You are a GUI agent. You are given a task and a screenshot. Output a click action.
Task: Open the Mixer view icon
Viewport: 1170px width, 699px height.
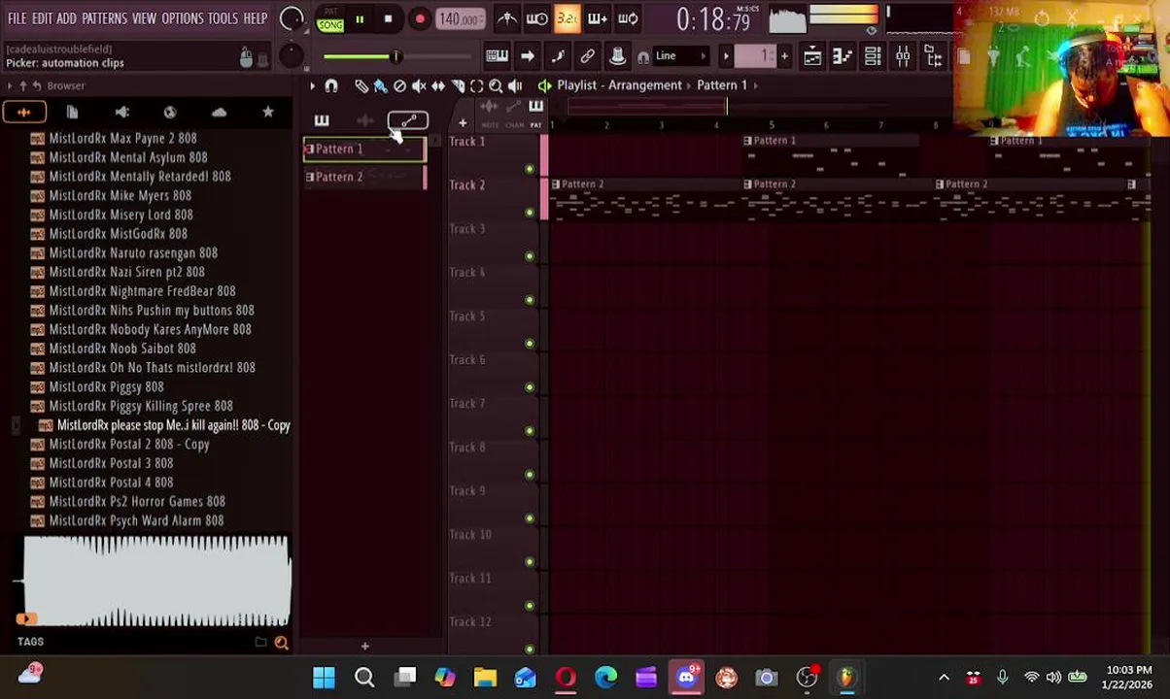(903, 56)
